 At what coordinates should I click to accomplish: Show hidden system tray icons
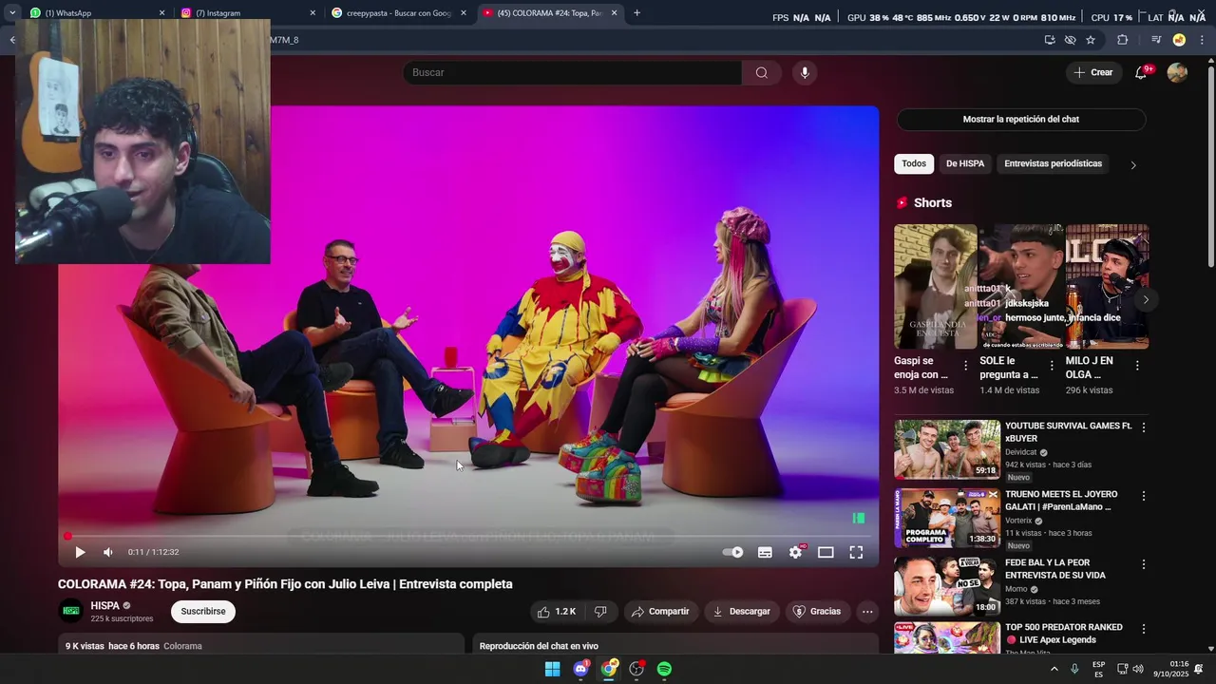(x=1054, y=669)
